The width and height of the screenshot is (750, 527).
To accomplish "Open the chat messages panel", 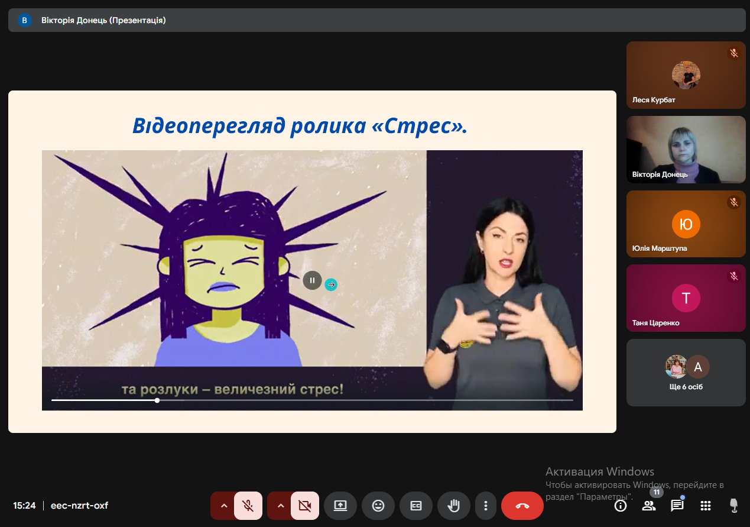I will tap(677, 506).
